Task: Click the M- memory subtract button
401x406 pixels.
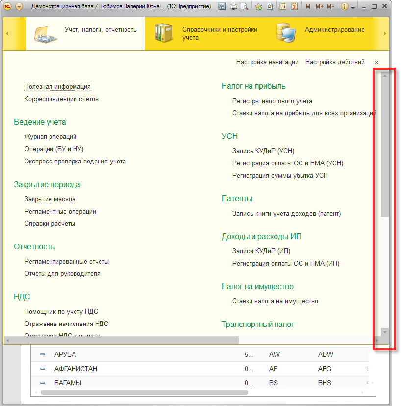Action: tap(330, 6)
